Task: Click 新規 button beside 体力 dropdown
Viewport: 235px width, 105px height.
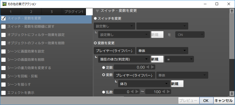Action: tap(177, 84)
